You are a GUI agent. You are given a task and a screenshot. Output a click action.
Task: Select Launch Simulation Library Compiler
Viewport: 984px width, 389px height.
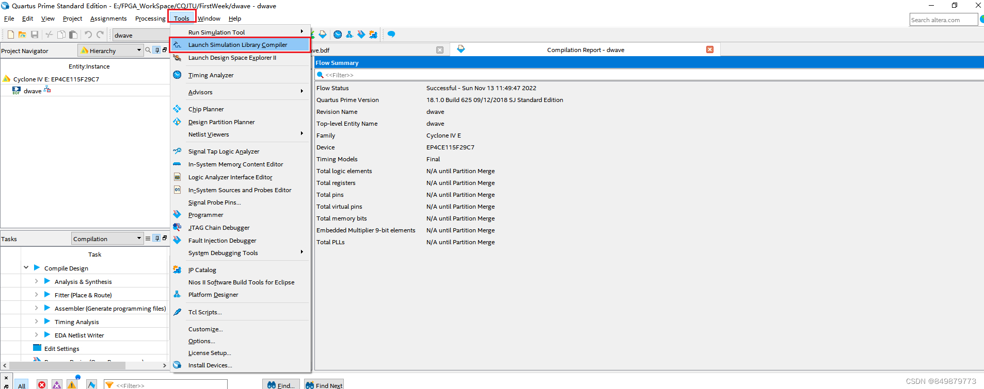tap(240, 45)
